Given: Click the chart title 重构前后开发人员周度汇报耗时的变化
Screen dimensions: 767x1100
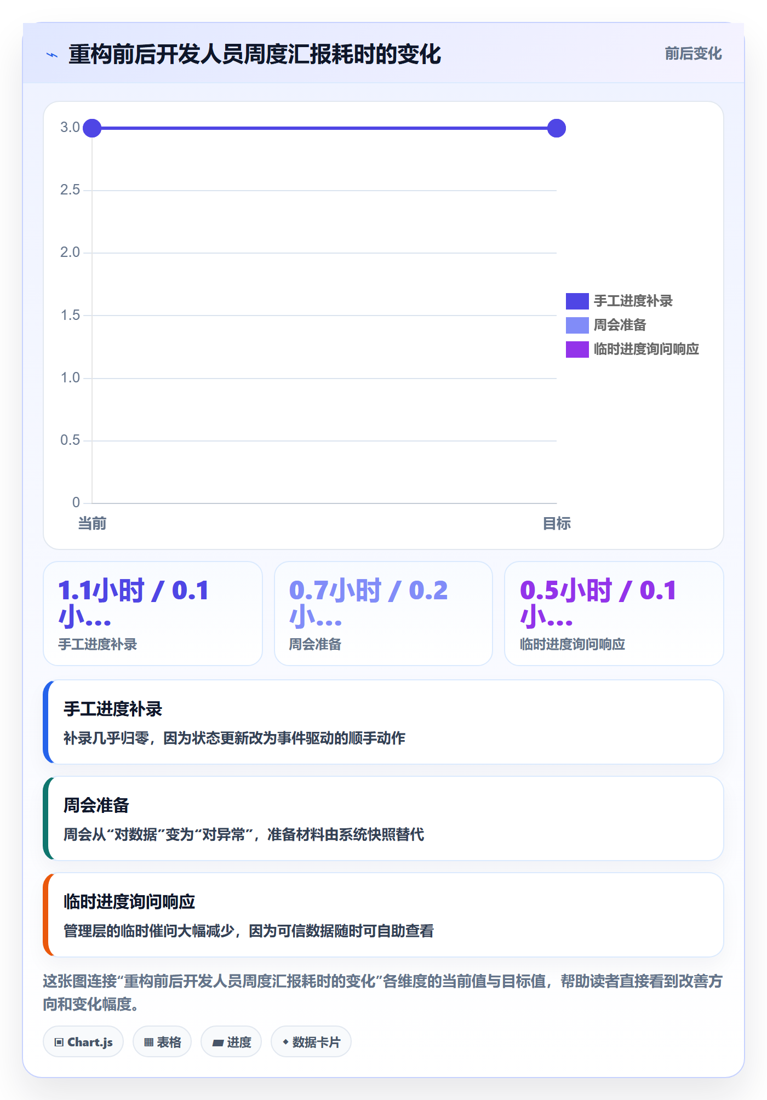Looking at the screenshot, I should pos(255,55).
